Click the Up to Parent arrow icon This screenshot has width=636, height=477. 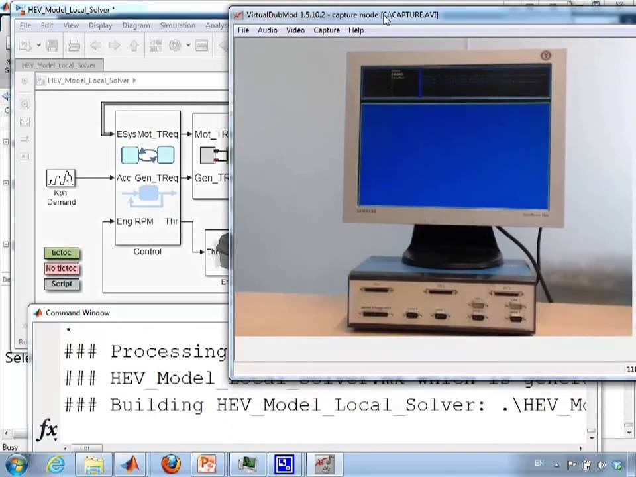click(134, 46)
